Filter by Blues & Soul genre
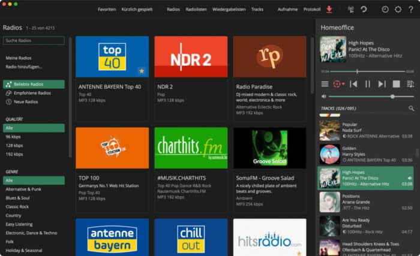The width and height of the screenshot is (420, 256). (x=17, y=198)
